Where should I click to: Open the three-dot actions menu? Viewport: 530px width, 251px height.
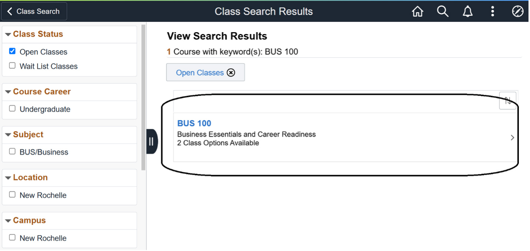click(x=492, y=11)
